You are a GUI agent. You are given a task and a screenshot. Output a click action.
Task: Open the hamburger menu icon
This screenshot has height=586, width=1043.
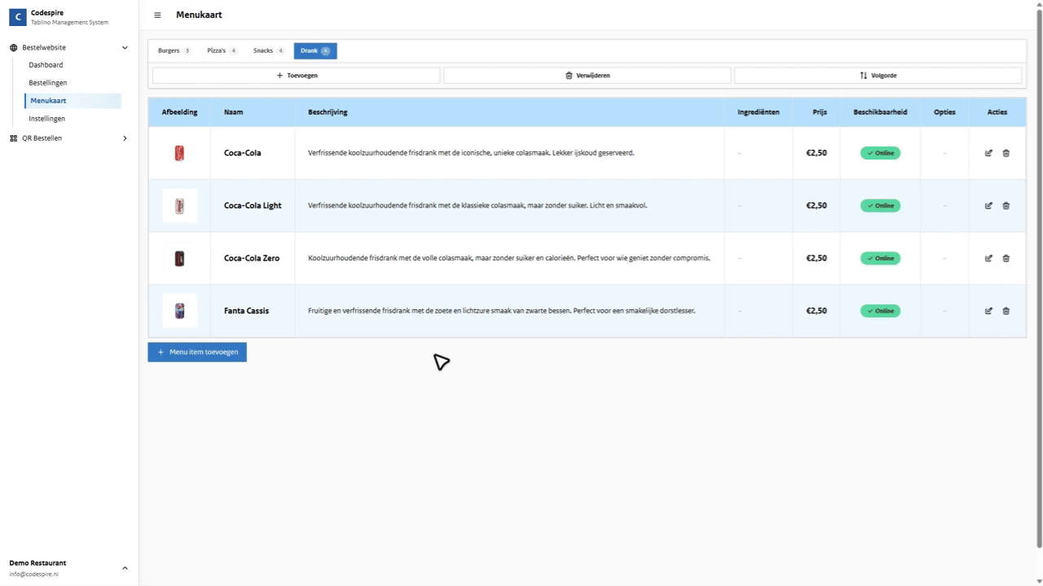click(157, 15)
